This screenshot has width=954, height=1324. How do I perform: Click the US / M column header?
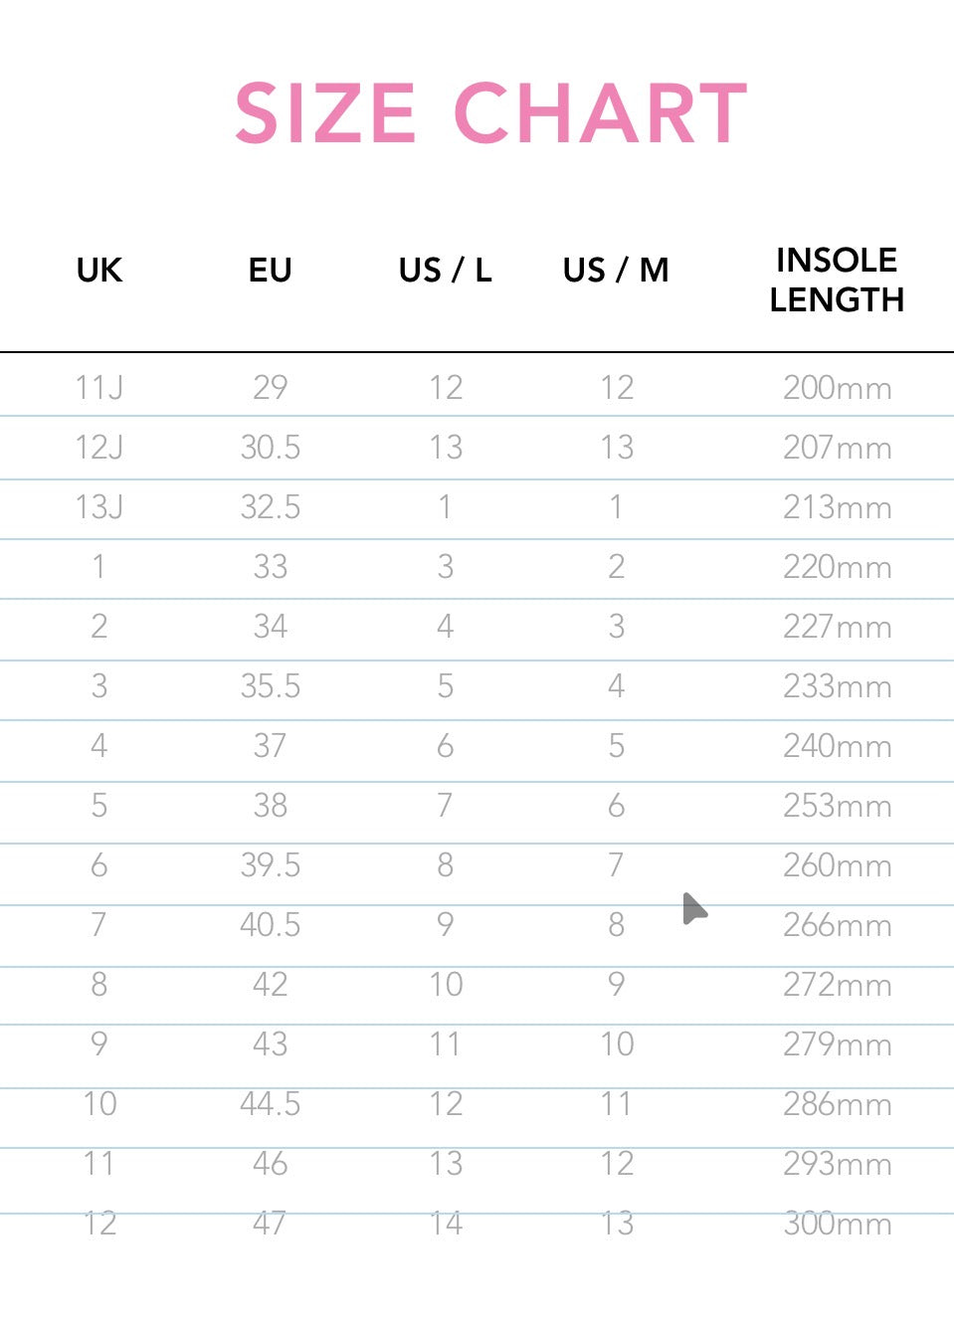[616, 271]
